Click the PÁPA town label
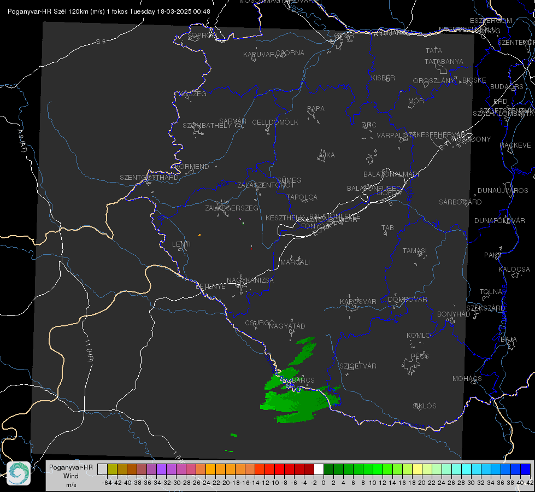Viewport: 535px width, 492px height. [x=316, y=109]
